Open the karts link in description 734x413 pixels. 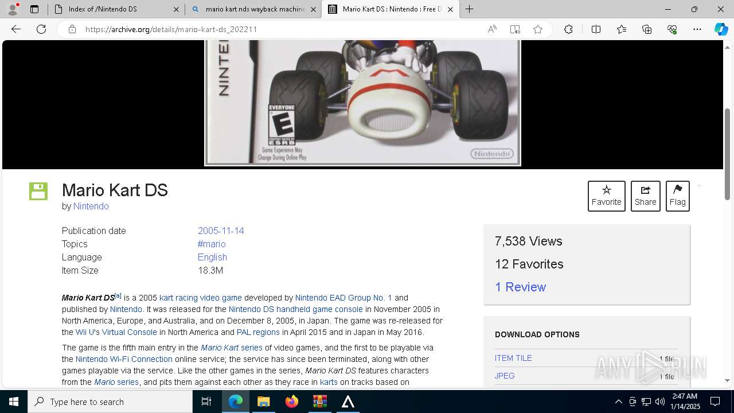329,382
